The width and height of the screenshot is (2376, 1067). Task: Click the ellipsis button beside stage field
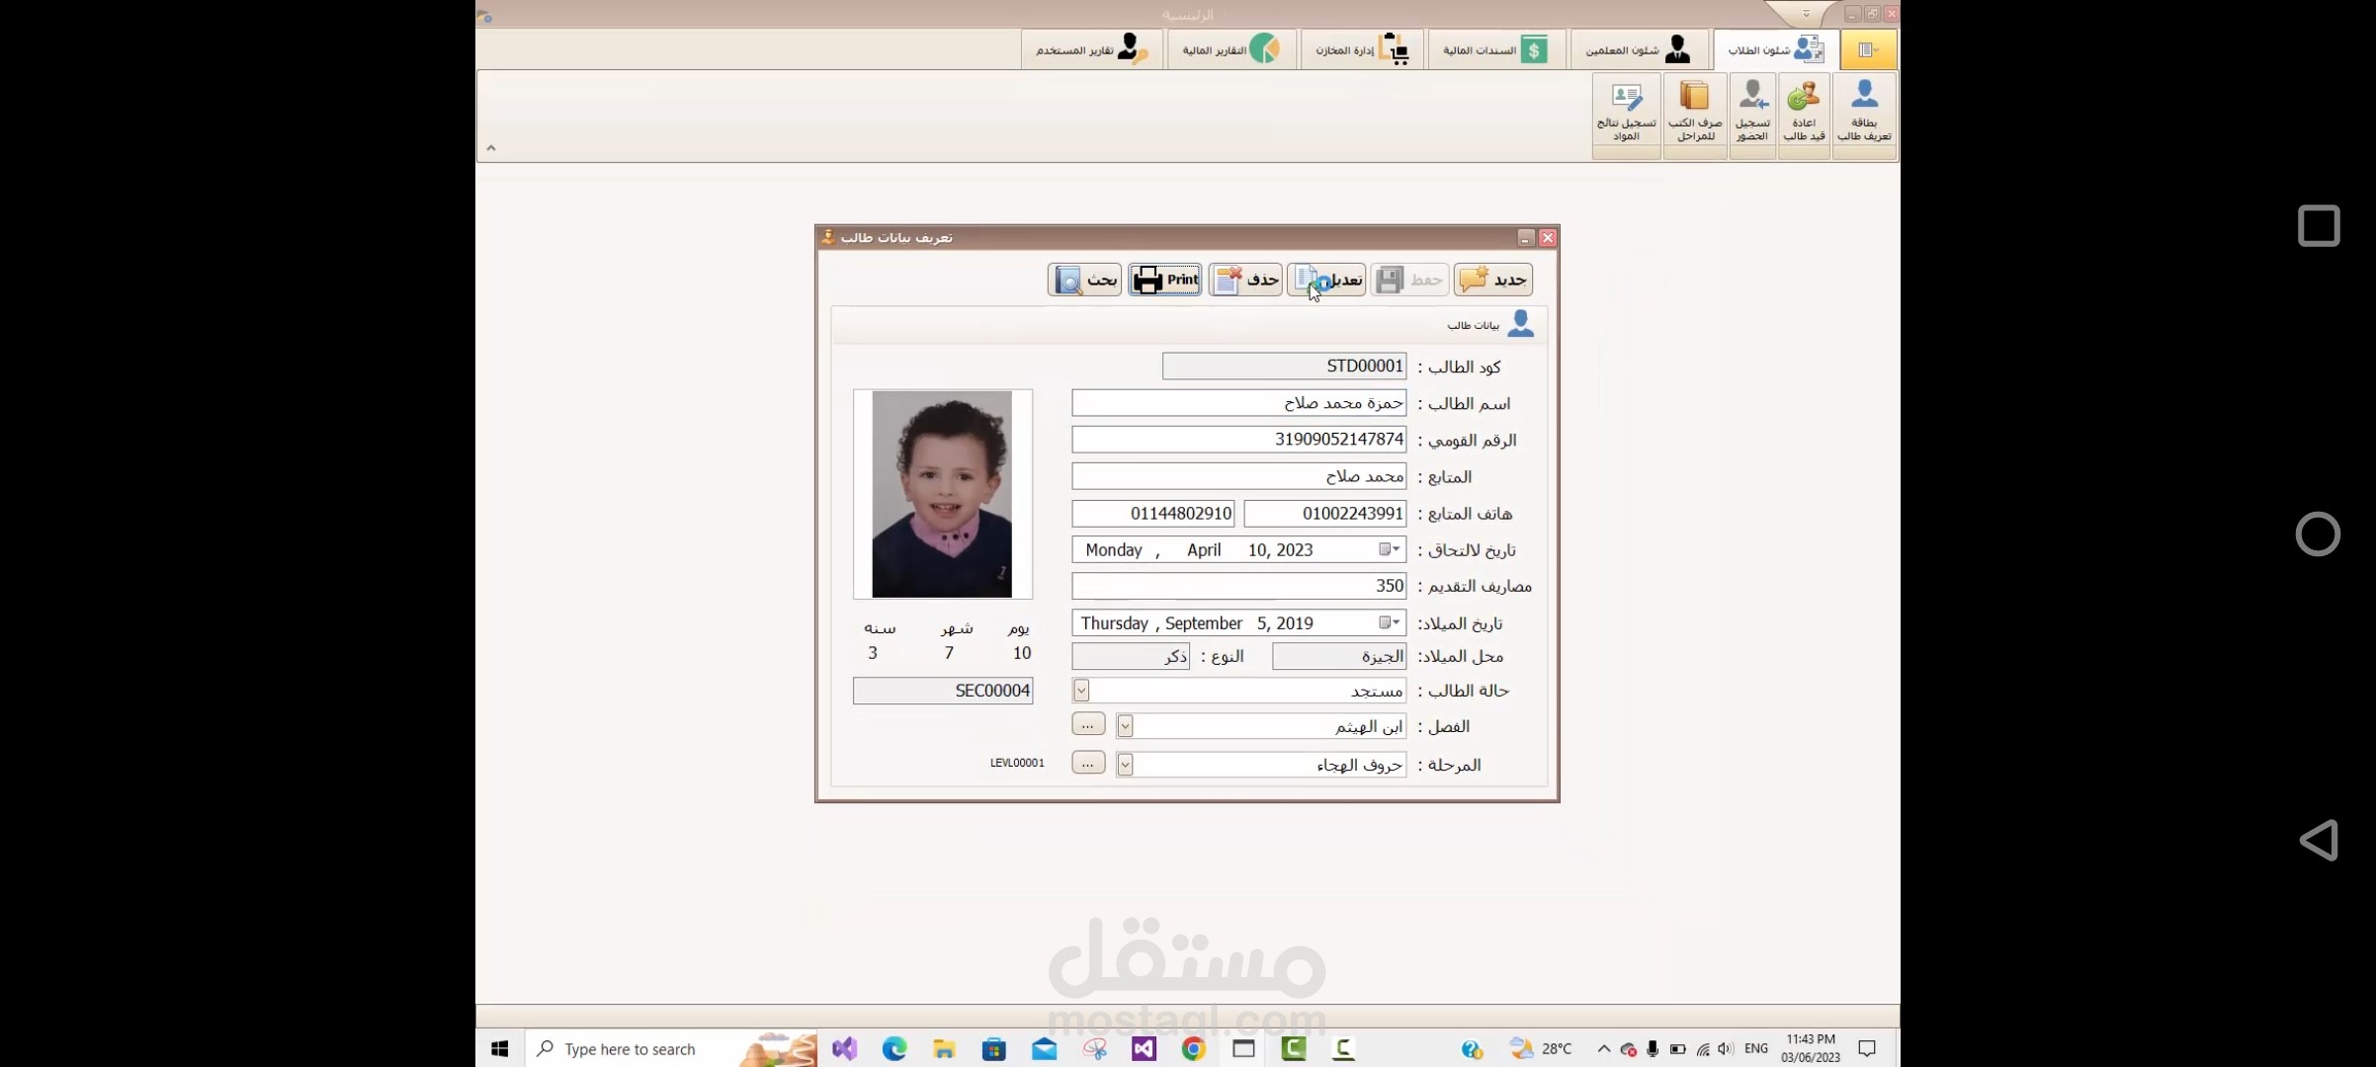coord(1088,763)
